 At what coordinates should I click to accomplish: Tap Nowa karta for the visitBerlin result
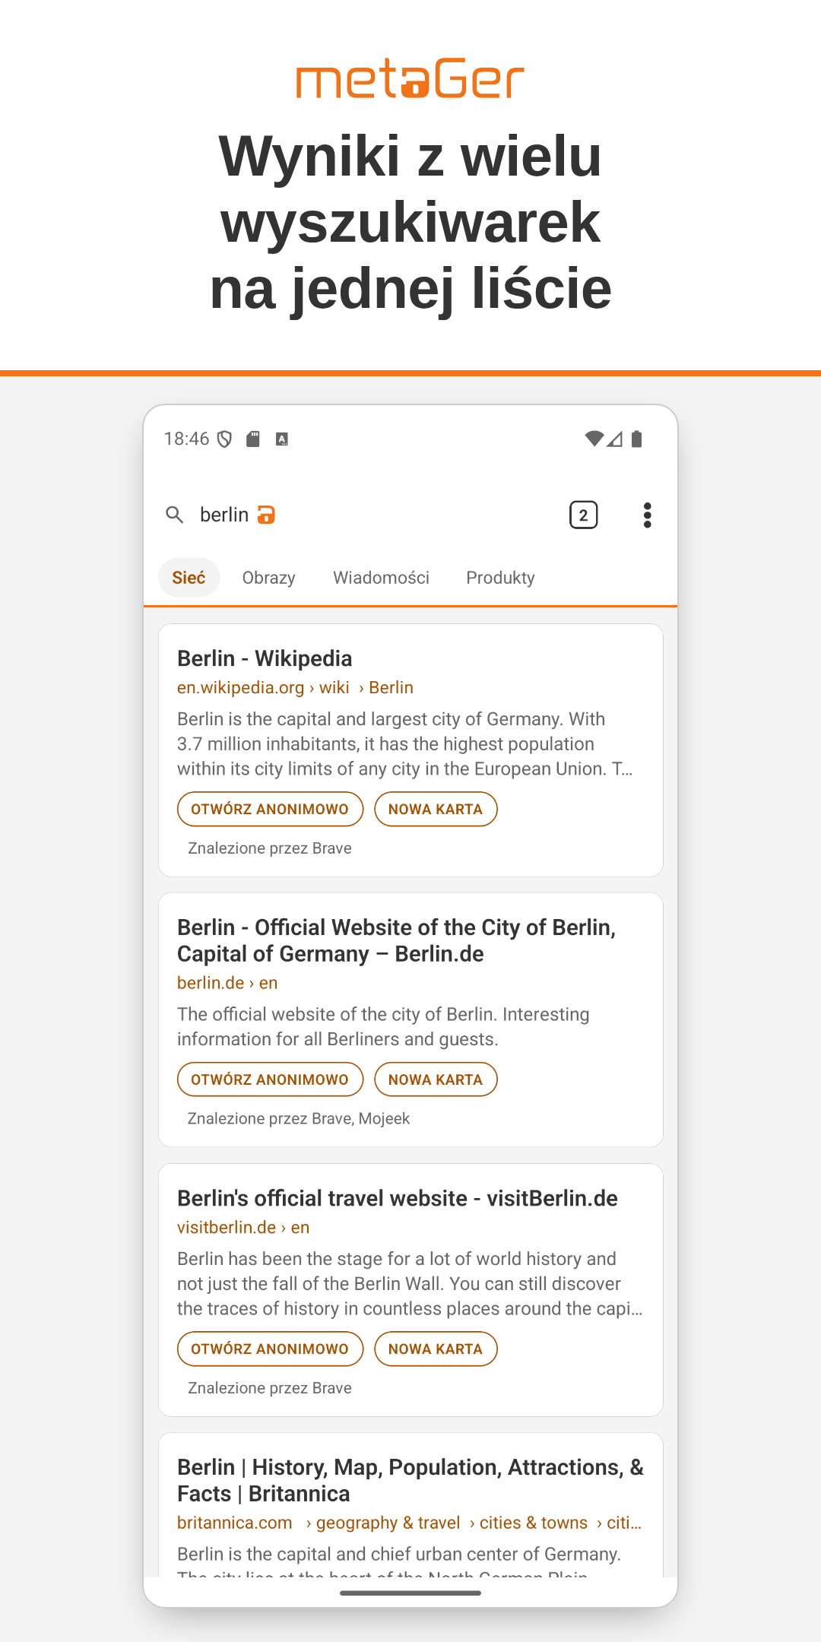pos(436,1349)
